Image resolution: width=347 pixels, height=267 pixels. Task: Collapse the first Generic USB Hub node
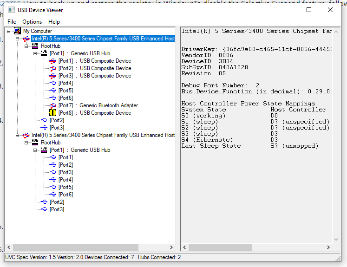[x=35, y=53]
